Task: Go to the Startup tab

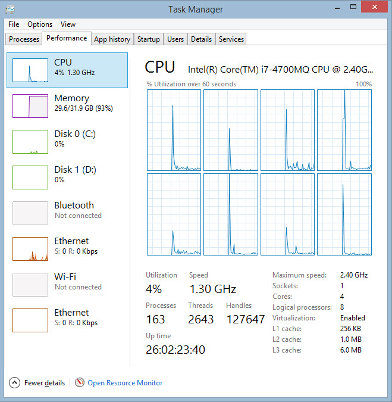Action: 148,39
